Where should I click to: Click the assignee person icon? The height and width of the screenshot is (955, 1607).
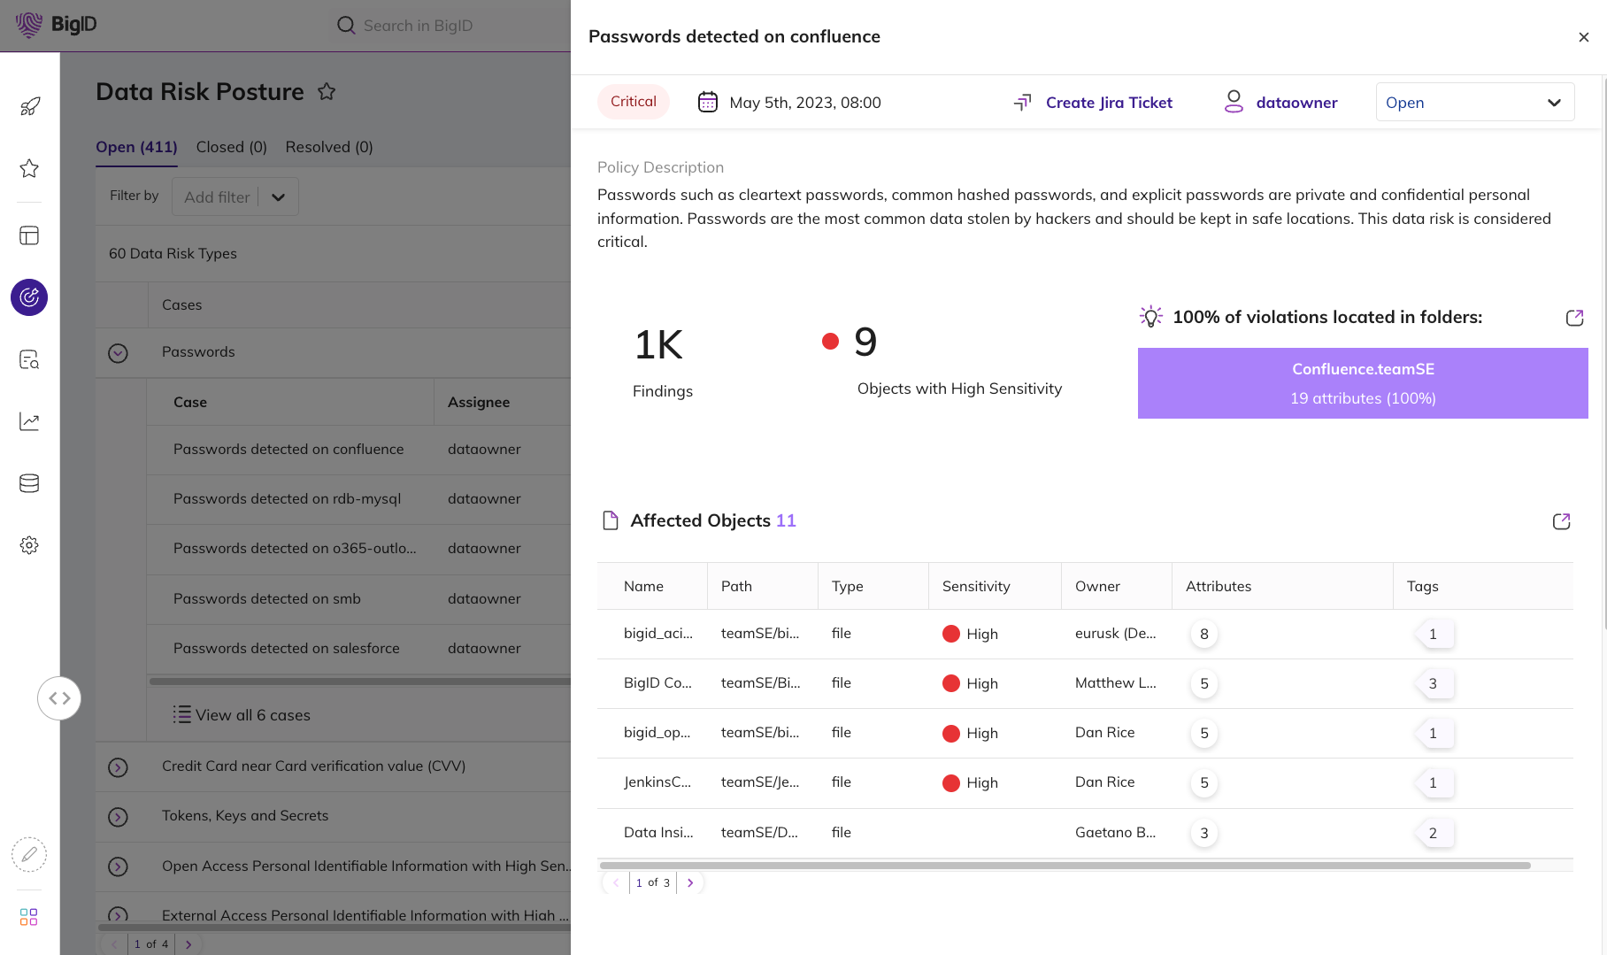[x=1234, y=102]
